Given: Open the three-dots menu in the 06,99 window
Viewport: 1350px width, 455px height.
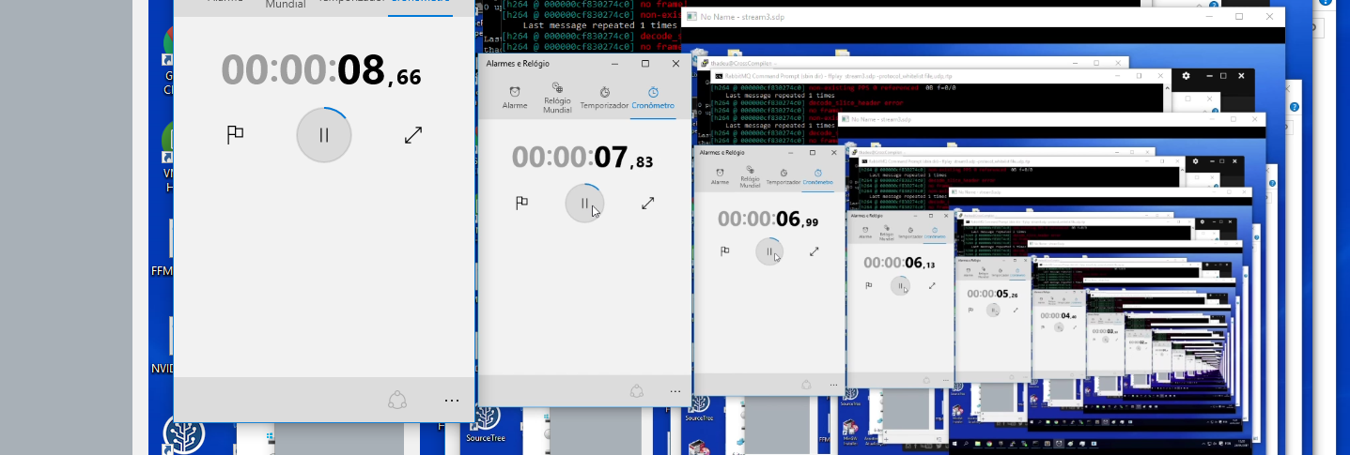Looking at the screenshot, I should (833, 385).
